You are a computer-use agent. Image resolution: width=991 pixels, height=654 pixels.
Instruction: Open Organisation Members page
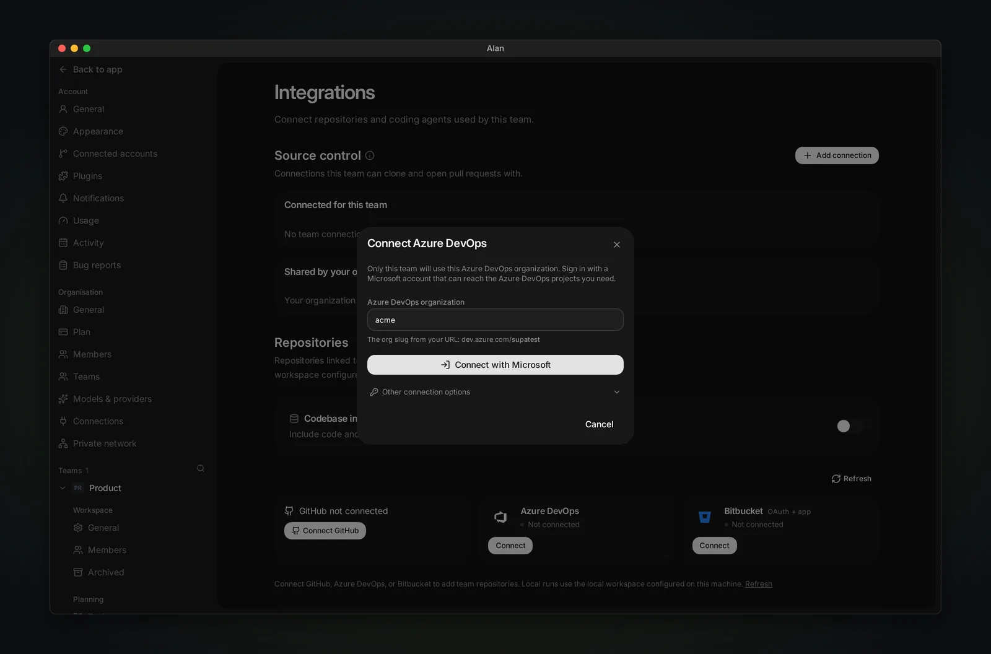pos(85,354)
